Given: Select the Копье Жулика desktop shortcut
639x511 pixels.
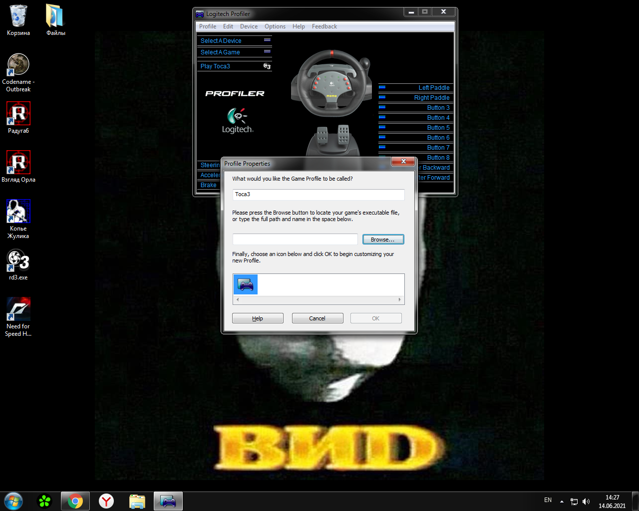Looking at the screenshot, I should click(18, 220).
